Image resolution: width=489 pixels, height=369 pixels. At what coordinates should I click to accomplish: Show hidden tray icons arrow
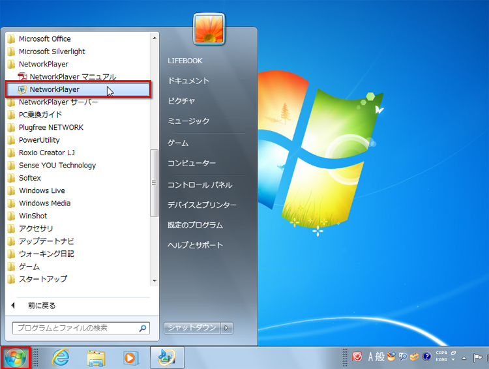click(x=464, y=358)
